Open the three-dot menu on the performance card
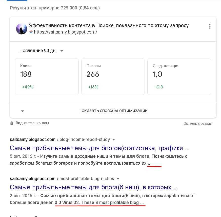Screen dimensions: 221x217 (210, 26)
